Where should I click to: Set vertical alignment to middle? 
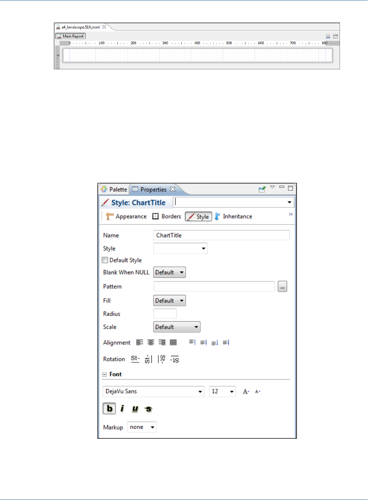click(x=204, y=342)
